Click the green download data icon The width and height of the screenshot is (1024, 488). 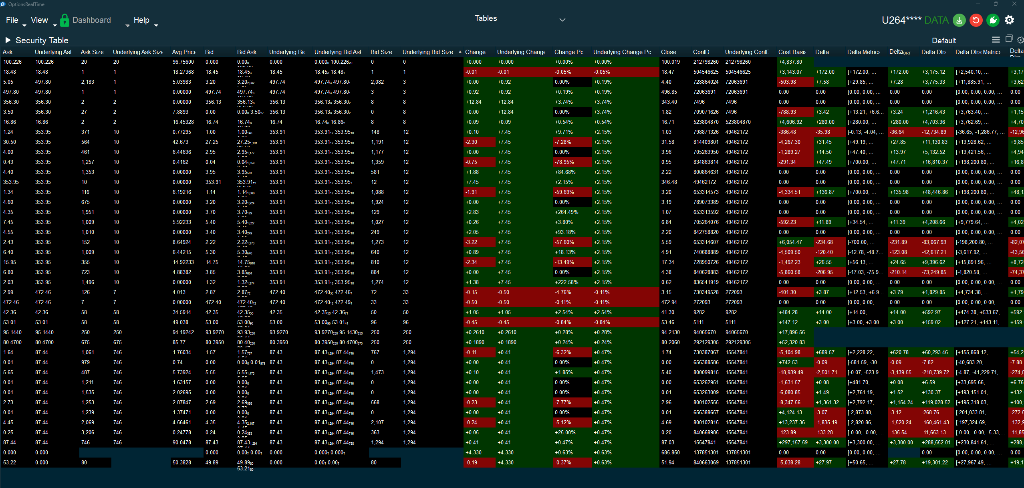(x=959, y=20)
